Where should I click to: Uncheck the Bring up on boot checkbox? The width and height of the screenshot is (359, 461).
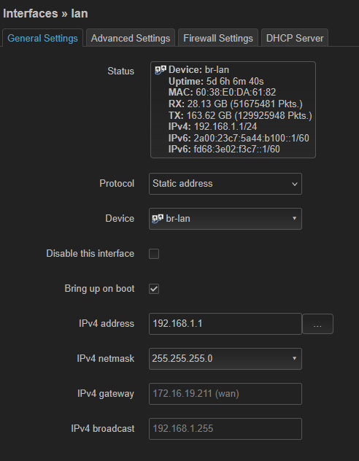(x=154, y=289)
